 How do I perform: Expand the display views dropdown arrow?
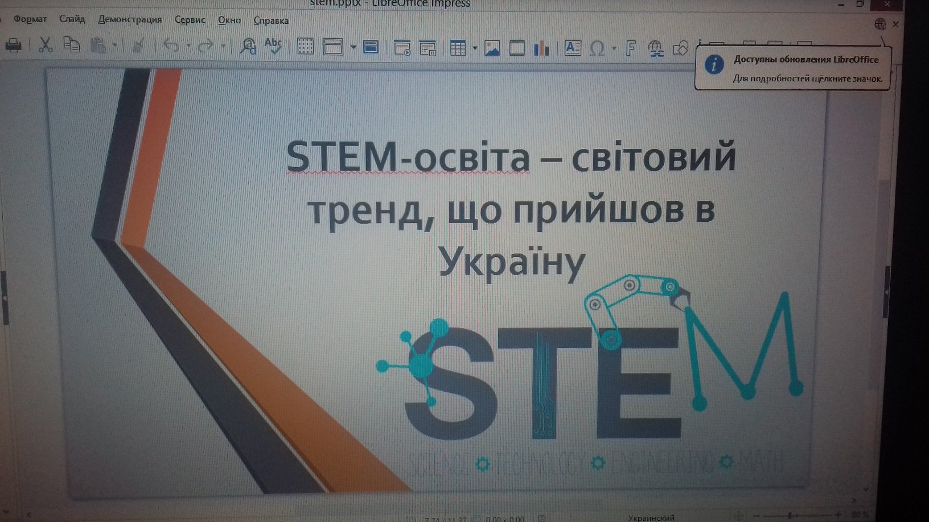pos(353,47)
